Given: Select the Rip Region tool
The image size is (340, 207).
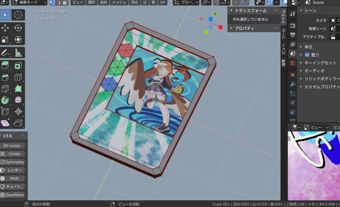Looking at the screenshot, I should [x=18, y=123].
